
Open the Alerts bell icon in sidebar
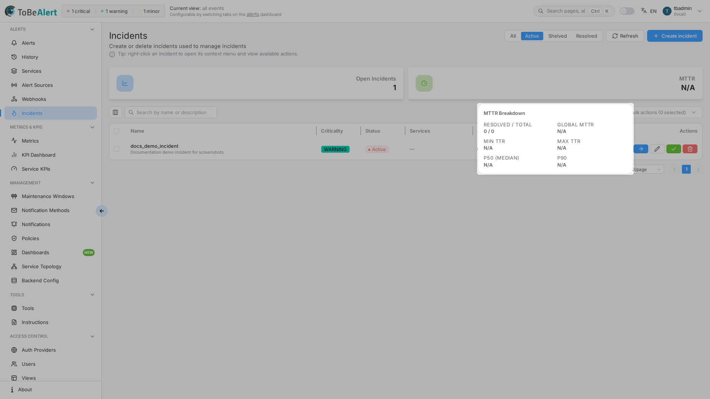(x=14, y=43)
